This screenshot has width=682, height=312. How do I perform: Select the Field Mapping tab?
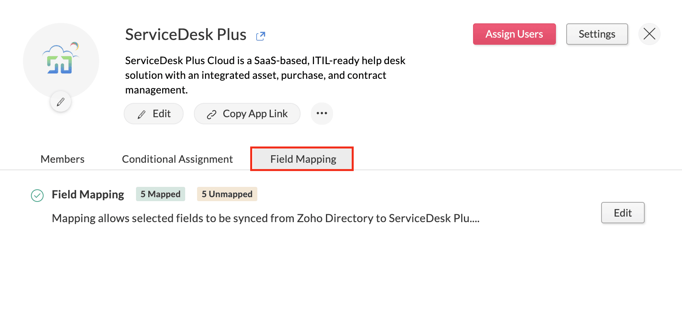click(x=302, y=159)
